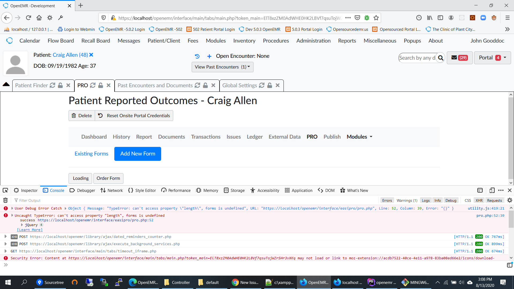Open the Portal dropdown
The image size is (514, 289).
[x=492, y=58]
